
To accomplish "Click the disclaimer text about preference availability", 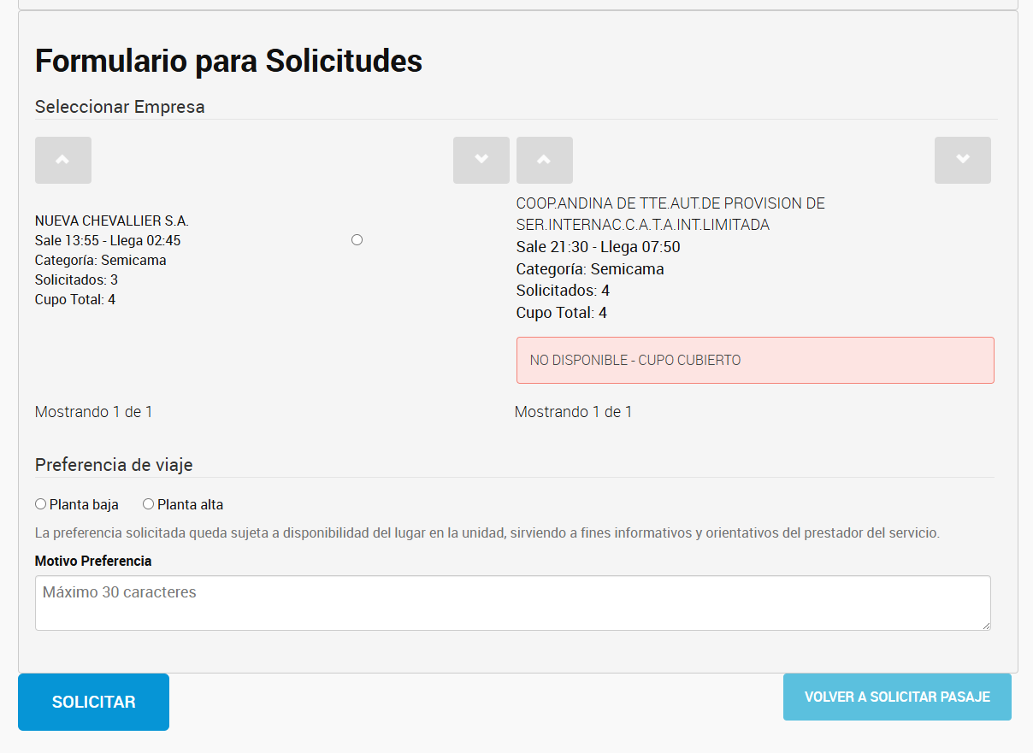I will (x=486, y=532).
